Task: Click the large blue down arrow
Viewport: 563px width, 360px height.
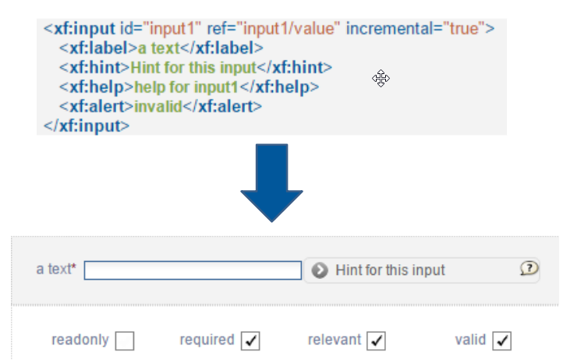Action: tap(271, 182)
